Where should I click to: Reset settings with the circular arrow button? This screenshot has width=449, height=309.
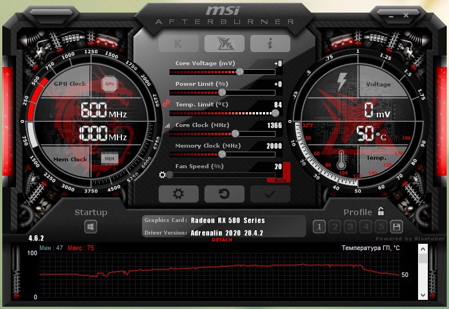click(x=224, y=193)
